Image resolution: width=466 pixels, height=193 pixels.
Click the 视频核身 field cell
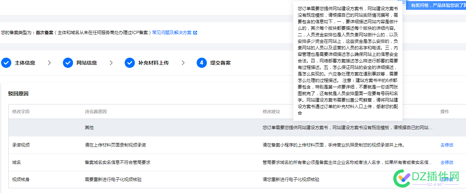click(21, 179)
